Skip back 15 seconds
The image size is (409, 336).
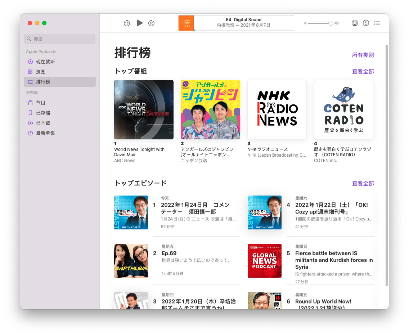[127, 23]
